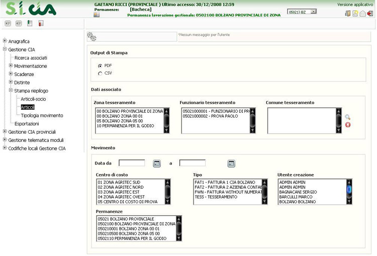Image resolution: width=377 pixels, height=256 pixels.
Task: Open Esportazioni menu item
Action: coord(27,124)
